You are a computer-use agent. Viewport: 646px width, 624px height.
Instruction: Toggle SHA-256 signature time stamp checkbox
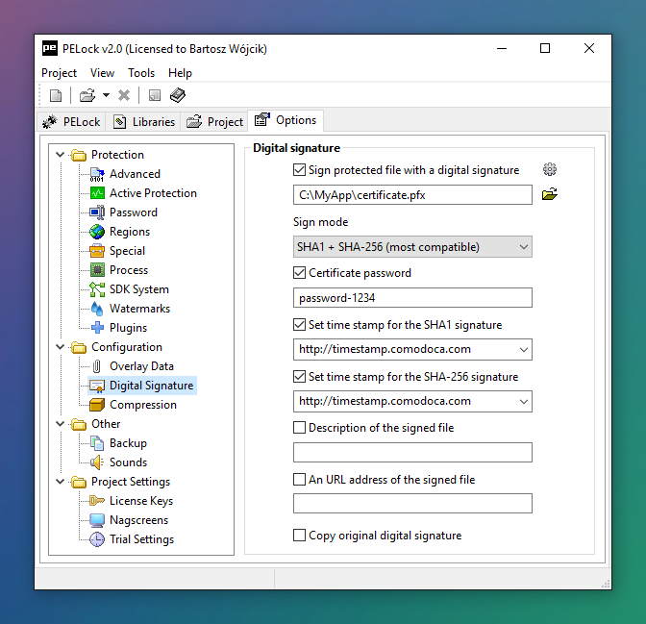(299, 377)
